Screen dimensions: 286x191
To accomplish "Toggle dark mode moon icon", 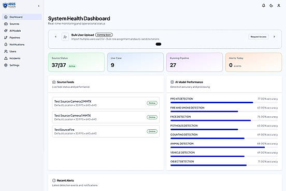I will (x=271, y=6).
